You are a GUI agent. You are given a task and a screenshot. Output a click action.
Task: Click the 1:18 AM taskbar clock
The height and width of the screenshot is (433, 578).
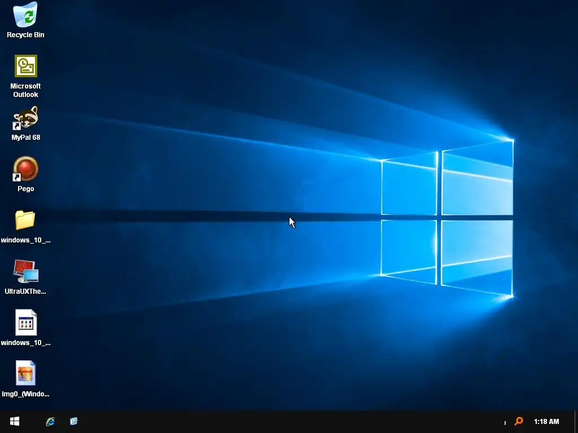tap(546, 422)
